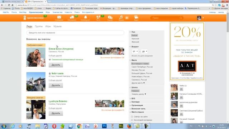Select Мужской gender filter

[x=135, y=39]
